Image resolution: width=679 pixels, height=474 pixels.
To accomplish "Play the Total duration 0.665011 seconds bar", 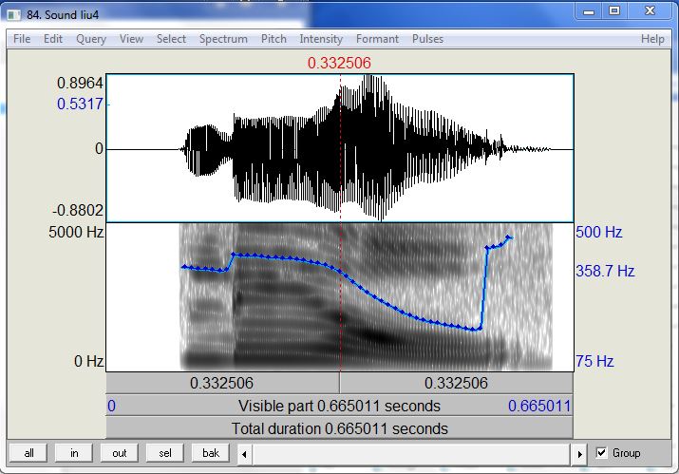I will point(340,428).
